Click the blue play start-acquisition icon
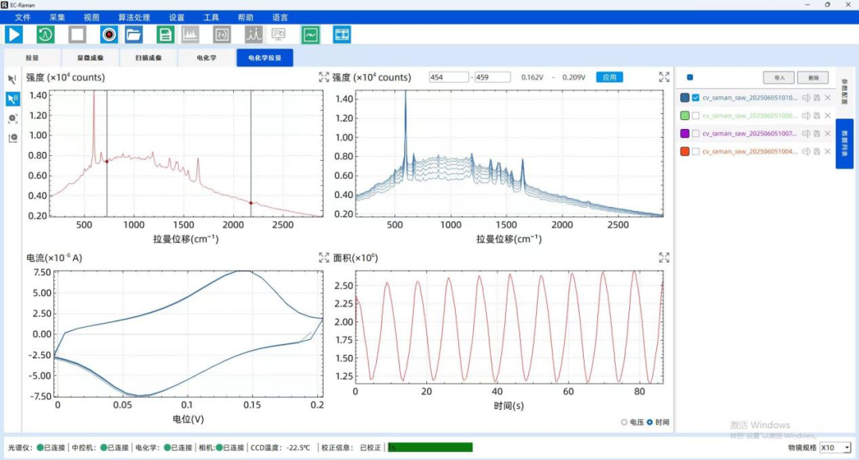859x460 pixels. (14, 34)
